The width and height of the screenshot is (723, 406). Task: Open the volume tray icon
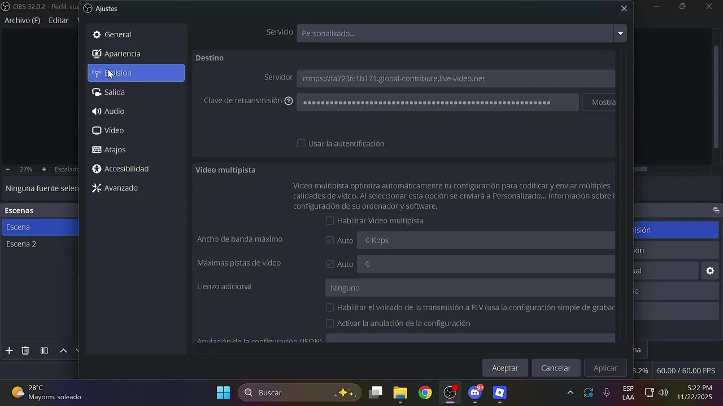tap(663, 392)
